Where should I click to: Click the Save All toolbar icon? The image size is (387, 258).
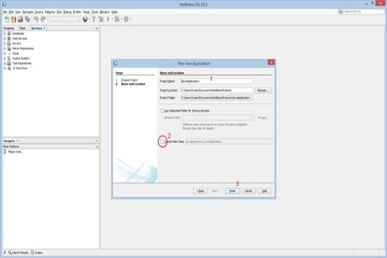click(27, 19)
